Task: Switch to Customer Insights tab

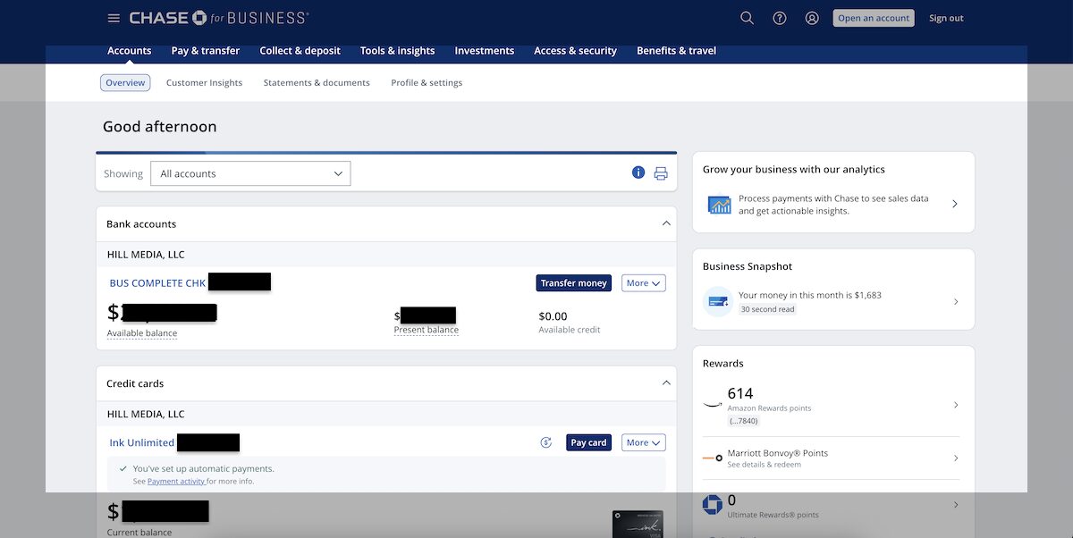Action: pyautogui.click(x=204, y=82)
